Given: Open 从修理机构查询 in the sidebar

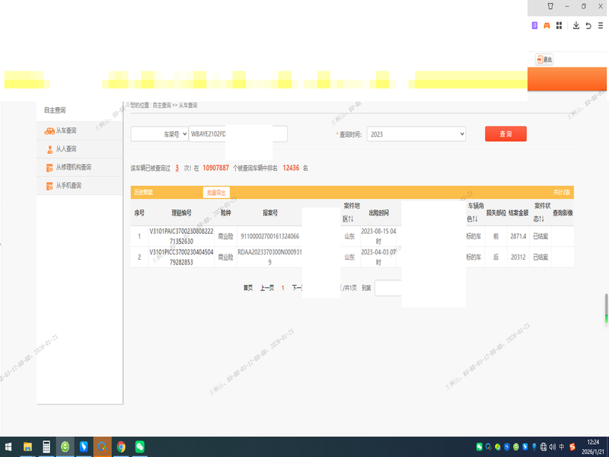Looking at the screenshot, I should pyautogui.click(x=73, y=168).
